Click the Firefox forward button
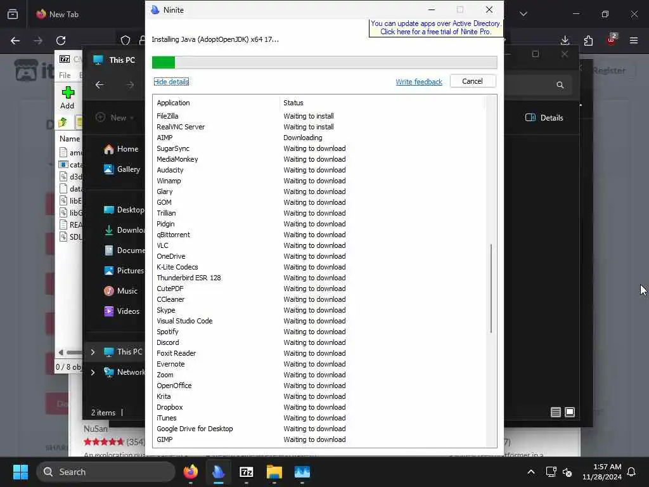649x487 pixels. 37,41
